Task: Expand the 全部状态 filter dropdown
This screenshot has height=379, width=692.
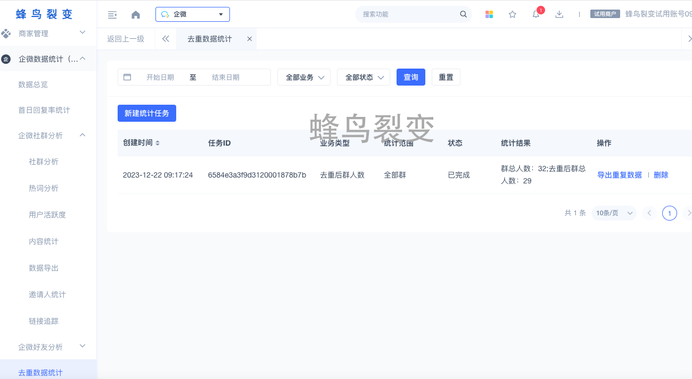Action: click(x=364, y=77)
